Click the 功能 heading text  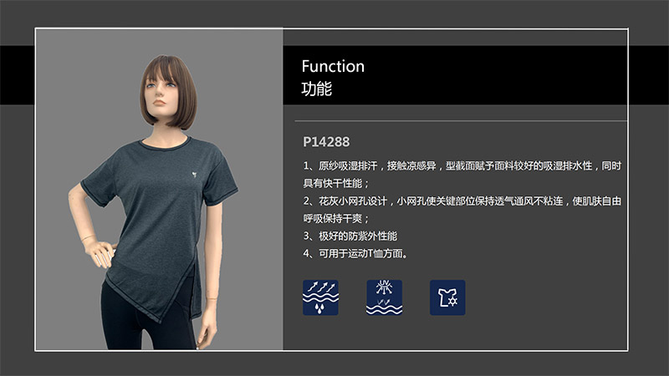[317, 89]
